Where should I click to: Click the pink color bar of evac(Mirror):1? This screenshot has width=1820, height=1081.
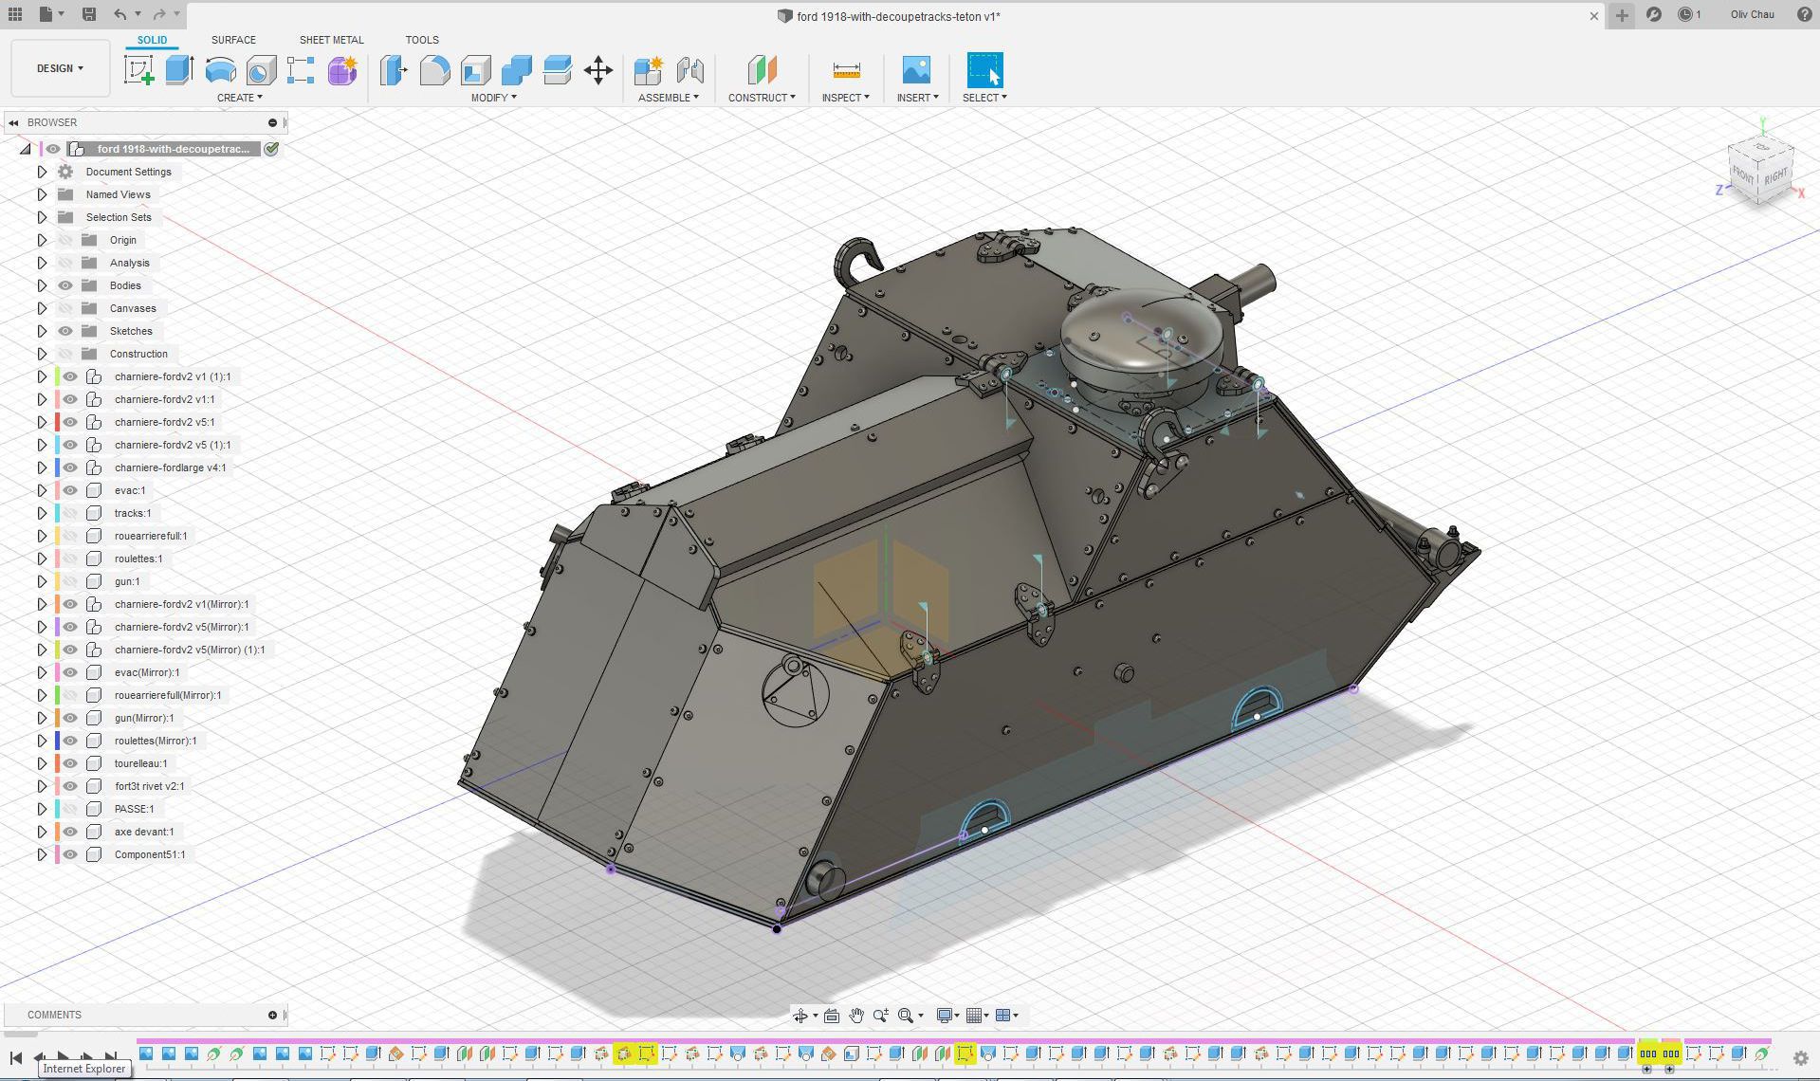coord(58,672)
